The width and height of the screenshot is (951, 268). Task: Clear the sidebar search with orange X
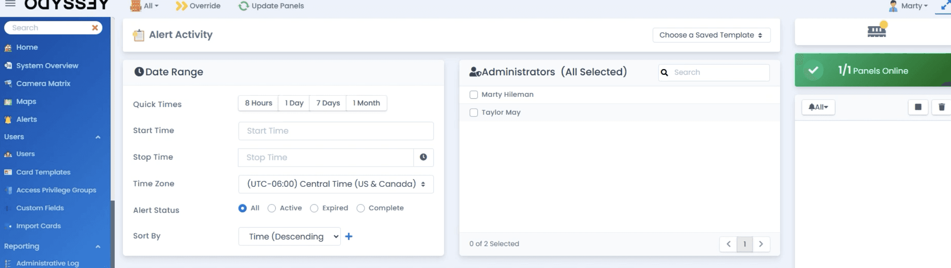pos(94,27)
